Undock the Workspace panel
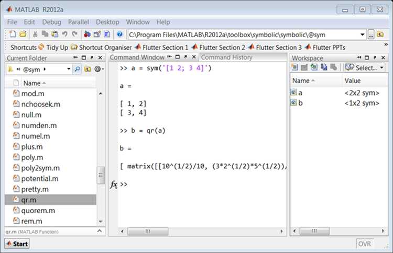This screenshot has height=253, width=393. [x=375, y=57]
